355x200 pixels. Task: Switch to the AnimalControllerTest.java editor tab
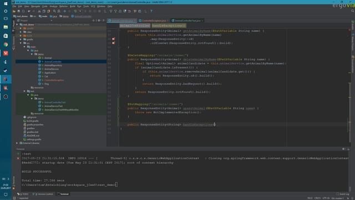pyautogui.click(x=187, y=21)
